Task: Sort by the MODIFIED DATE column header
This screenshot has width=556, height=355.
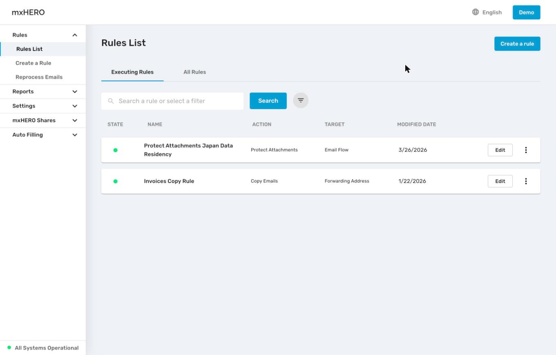Action: coord(417,124)
